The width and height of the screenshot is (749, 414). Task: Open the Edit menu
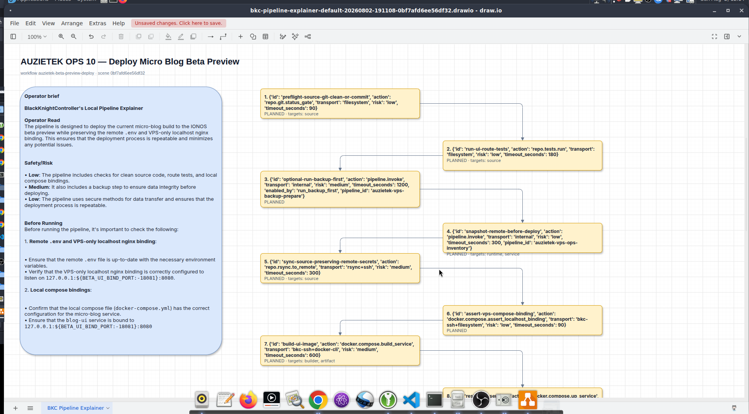click(x=31, y=23)
